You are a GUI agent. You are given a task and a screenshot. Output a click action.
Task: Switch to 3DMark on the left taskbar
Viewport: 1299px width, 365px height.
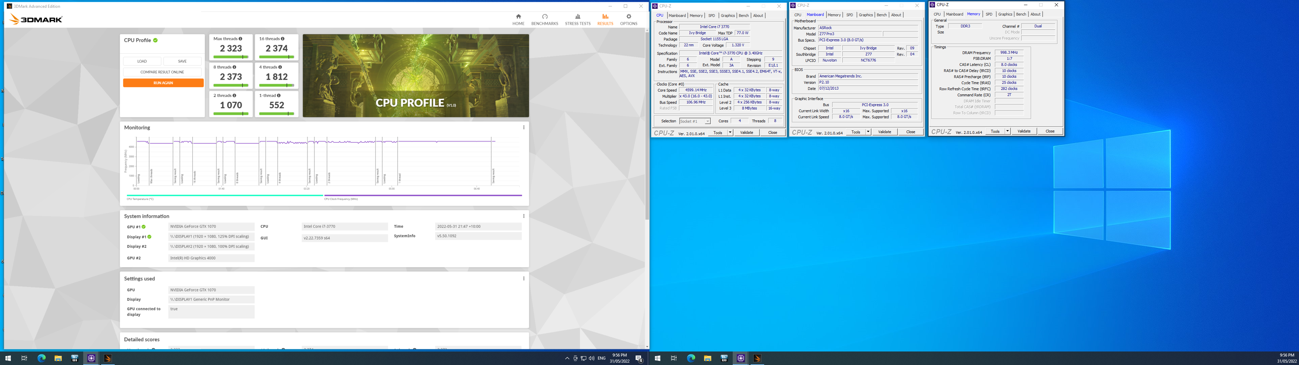click(x=108, y=359)
